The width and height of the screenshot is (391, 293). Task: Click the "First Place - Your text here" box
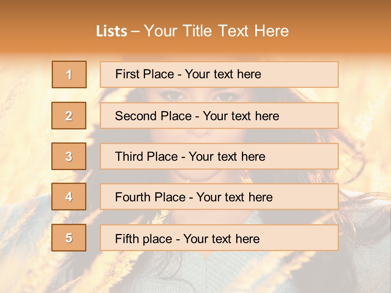click(x=219, y=74)
